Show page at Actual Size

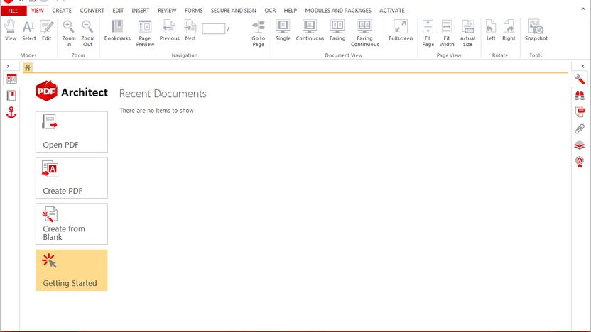click(x=467, y=33)
